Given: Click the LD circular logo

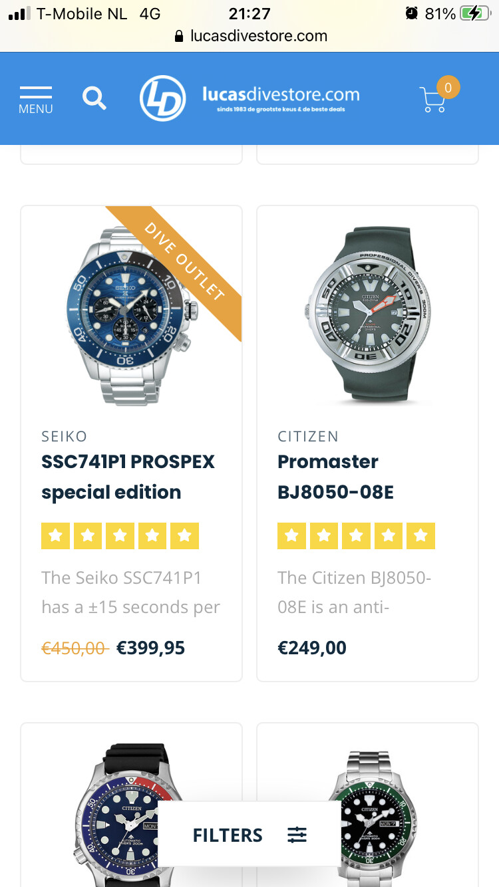Looking at the screenshot, I should pos(162,98).
